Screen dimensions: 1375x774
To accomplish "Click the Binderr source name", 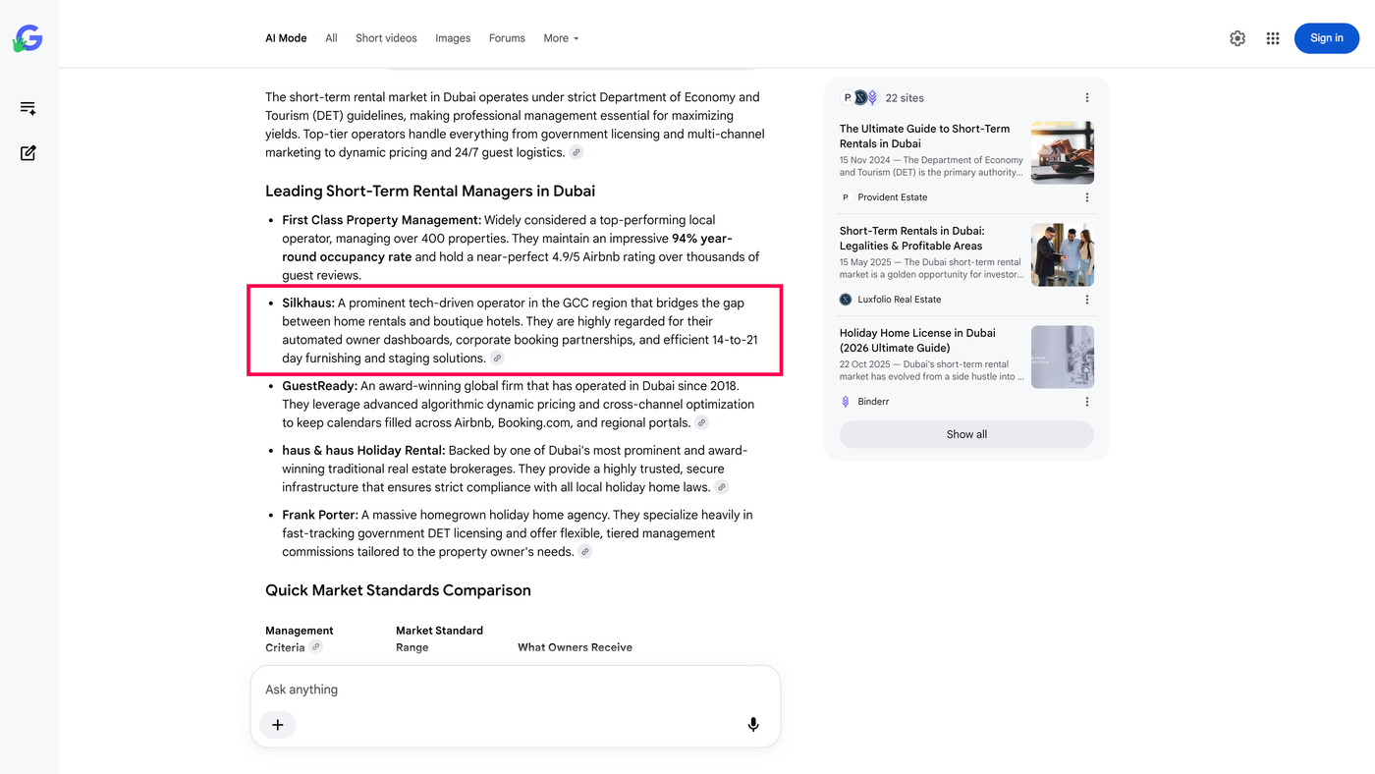I will point(873,402).
